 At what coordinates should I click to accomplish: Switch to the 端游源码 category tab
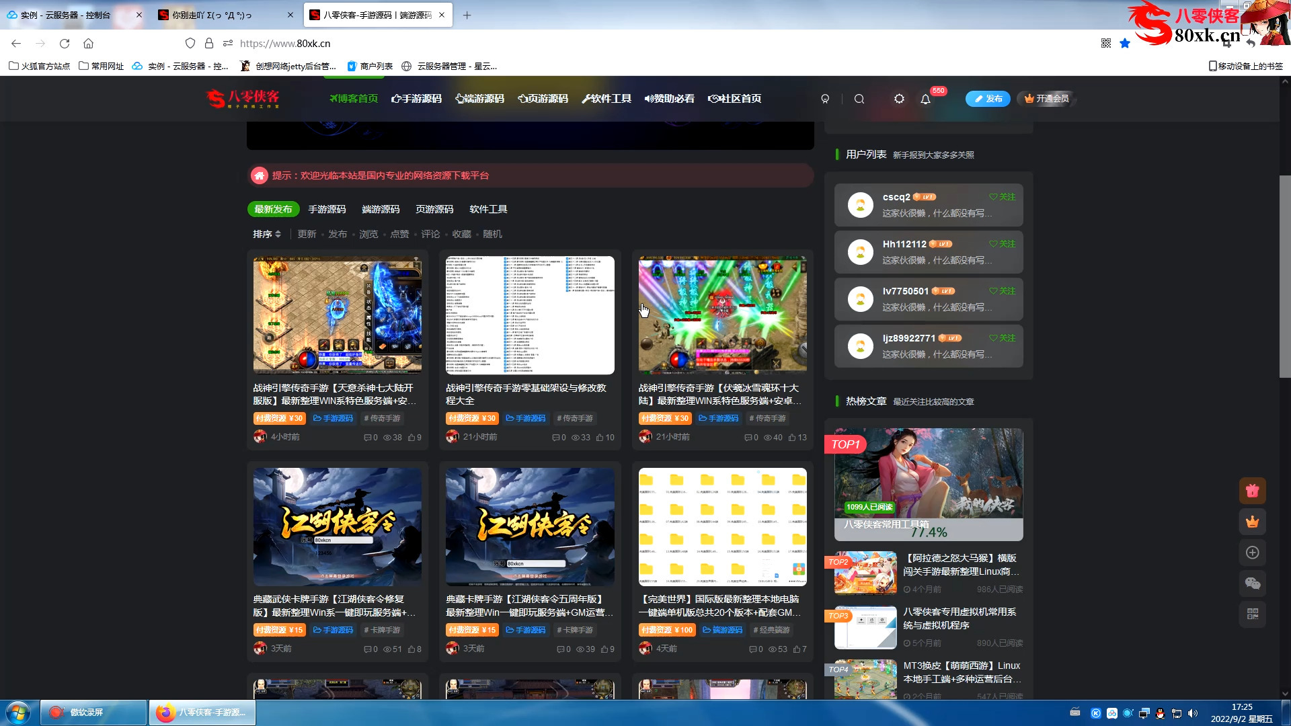(x=381, y=209)
